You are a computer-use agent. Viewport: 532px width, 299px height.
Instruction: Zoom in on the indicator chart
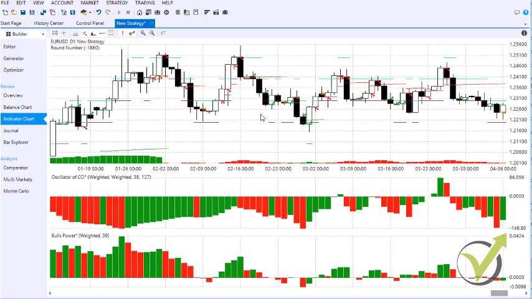[x=143, y=33]
